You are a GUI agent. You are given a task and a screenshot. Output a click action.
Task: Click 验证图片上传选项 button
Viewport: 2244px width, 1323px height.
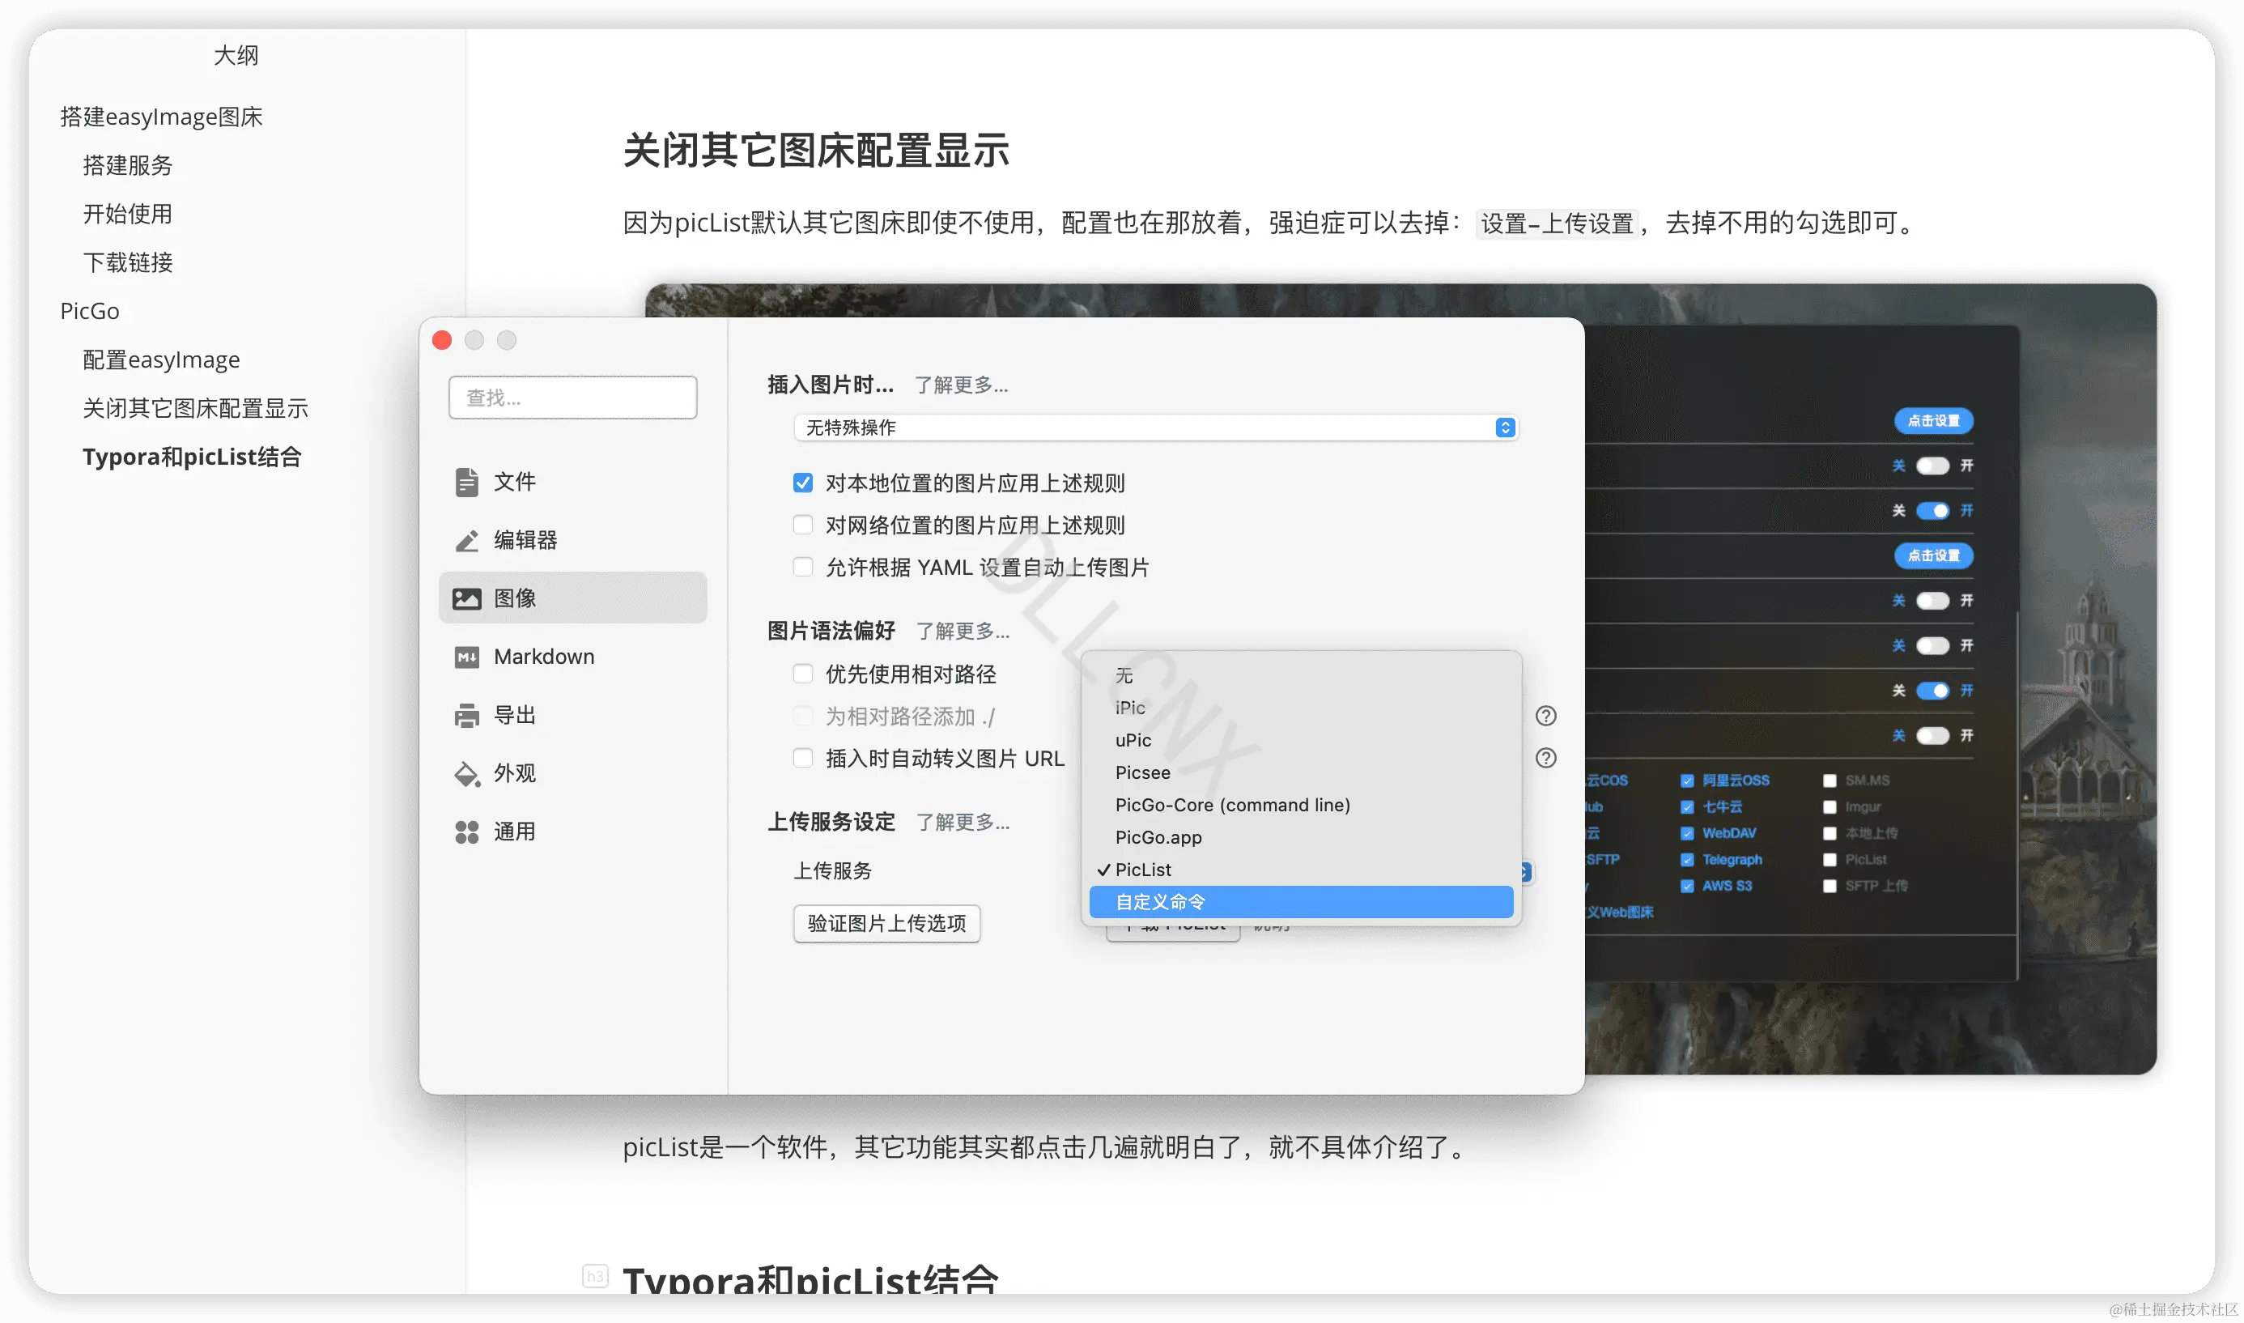tap(886, 924)
